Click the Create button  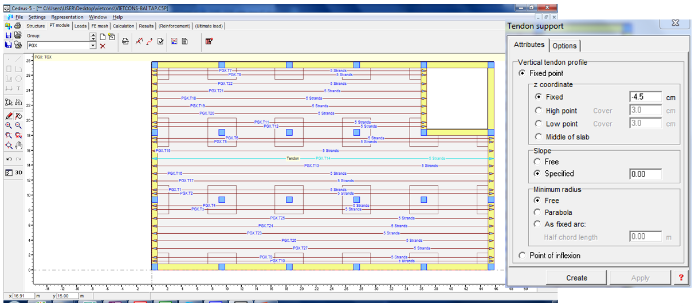(x=576, y=278)
